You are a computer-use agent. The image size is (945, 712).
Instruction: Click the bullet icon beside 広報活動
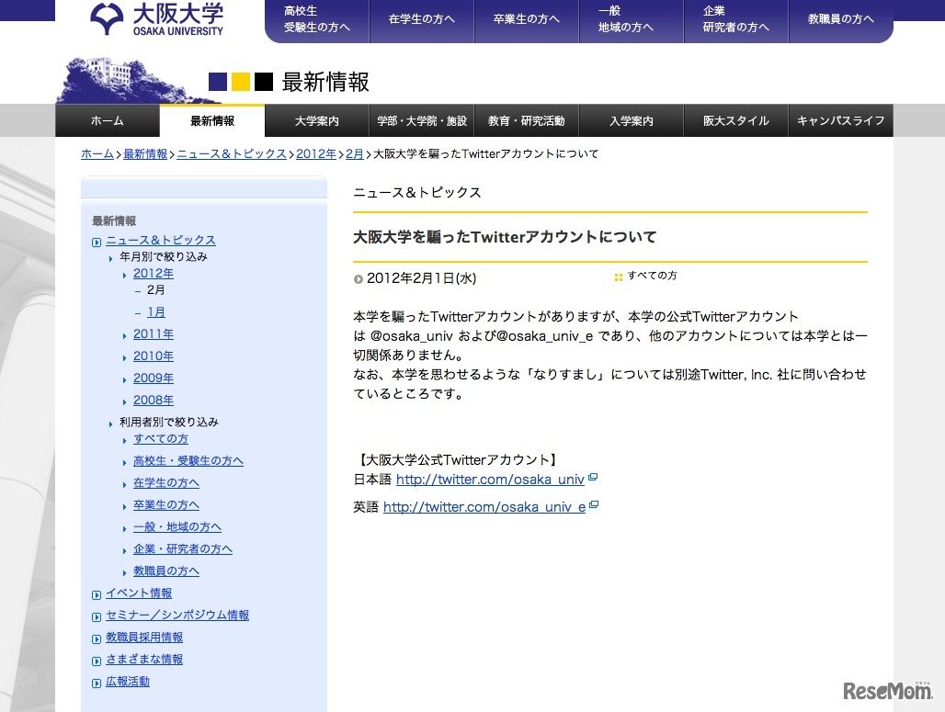[97, 683]
